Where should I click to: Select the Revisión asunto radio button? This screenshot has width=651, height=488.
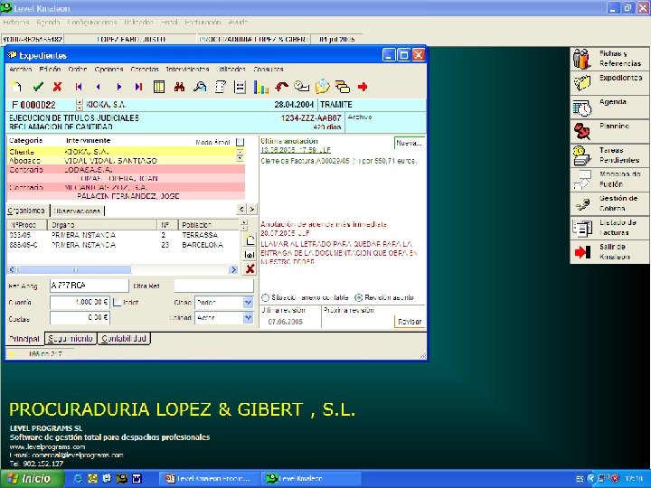point(359,297)
